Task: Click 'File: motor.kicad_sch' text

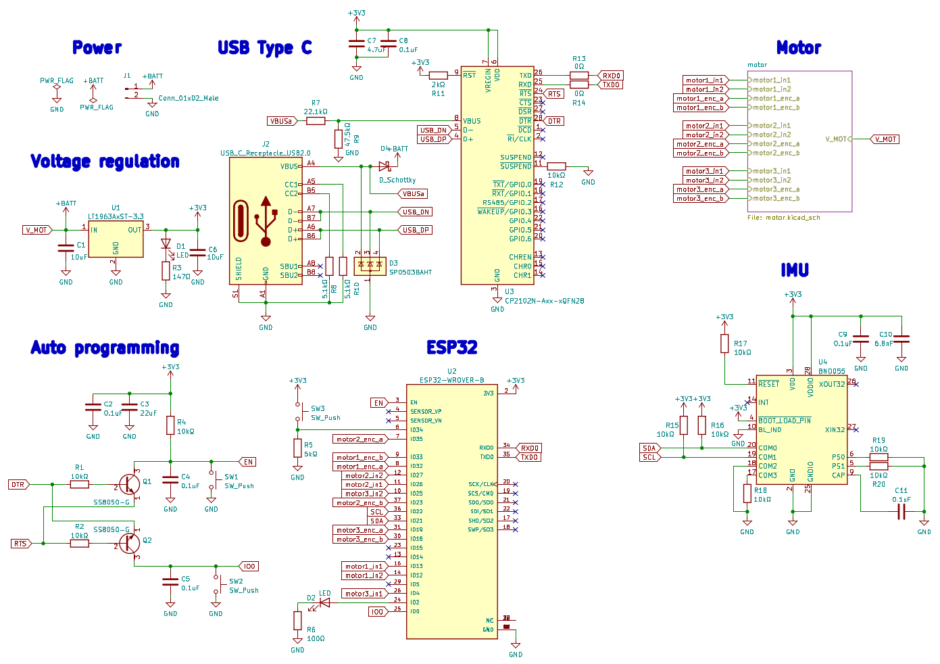Action: (784, 218)
